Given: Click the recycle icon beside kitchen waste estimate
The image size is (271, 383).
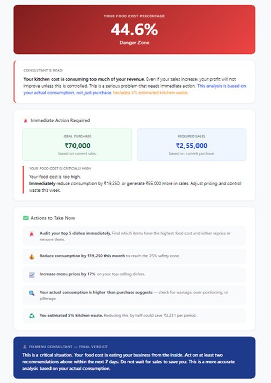Looking at the screenshot, I should coord(32,316).
